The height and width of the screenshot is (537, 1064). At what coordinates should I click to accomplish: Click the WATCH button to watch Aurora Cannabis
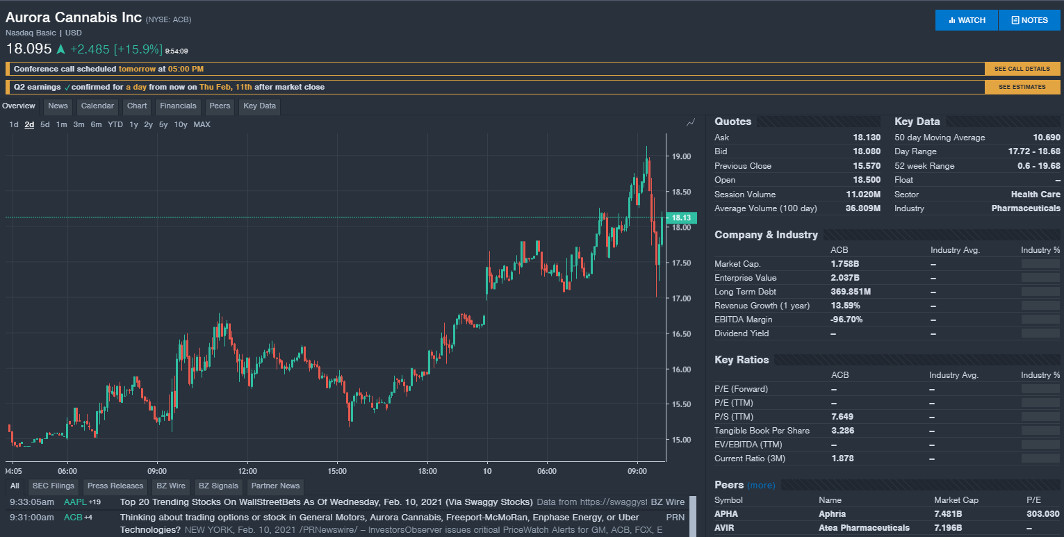(966, 19)
